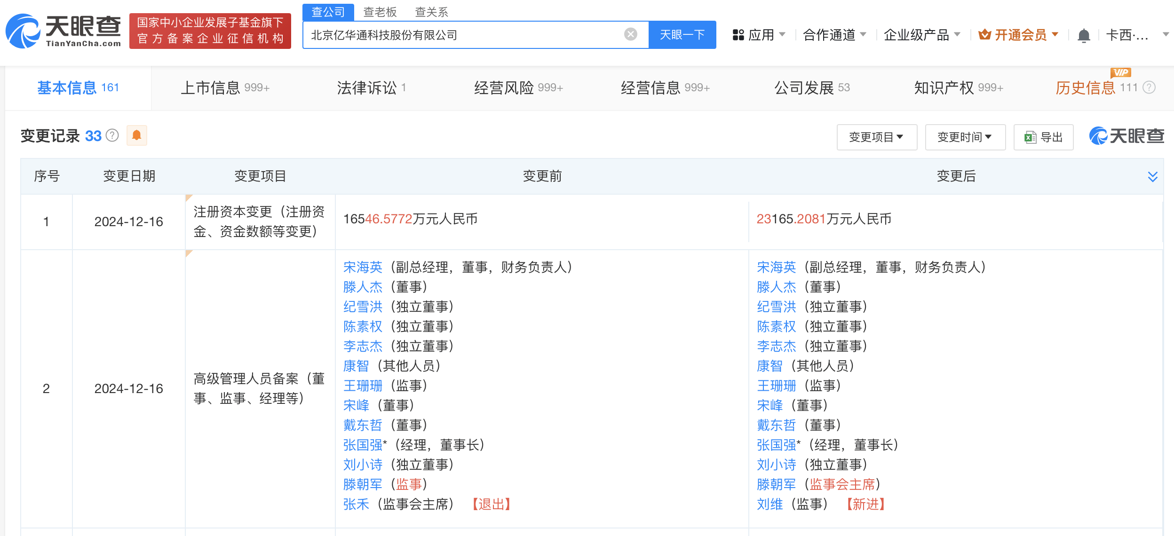Expand 应用 menu
Viewport: 1174px width, 536px height.
point(759,35)
